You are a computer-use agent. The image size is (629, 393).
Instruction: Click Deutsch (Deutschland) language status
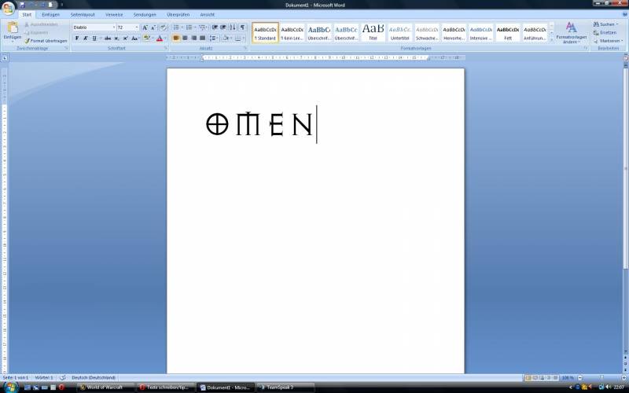[x=94, y=378]
